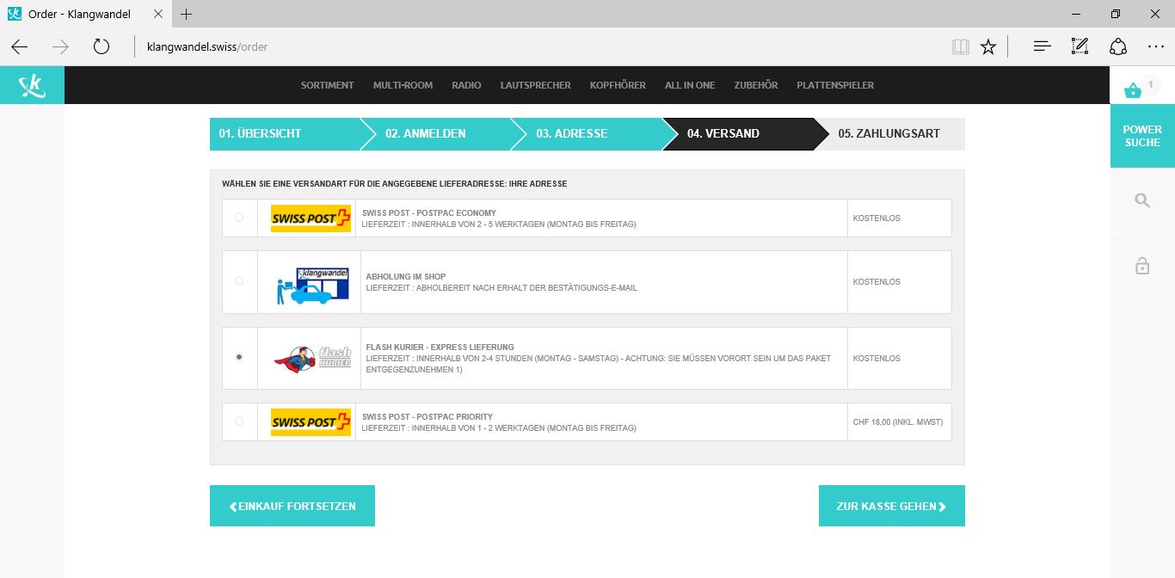Open the Zubehör menu
This screenshot has width=1175, height=578.
(x=756, y=85)
